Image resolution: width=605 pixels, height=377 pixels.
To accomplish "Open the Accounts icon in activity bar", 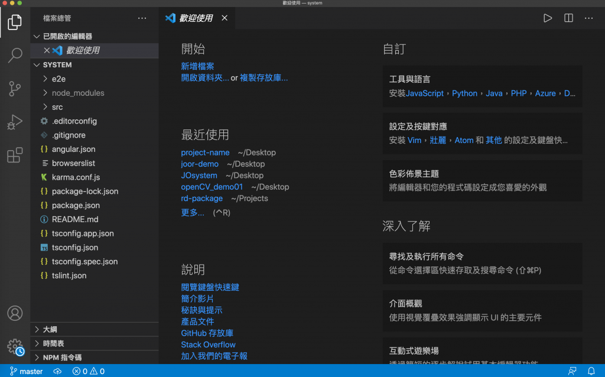I will [15, 313].
